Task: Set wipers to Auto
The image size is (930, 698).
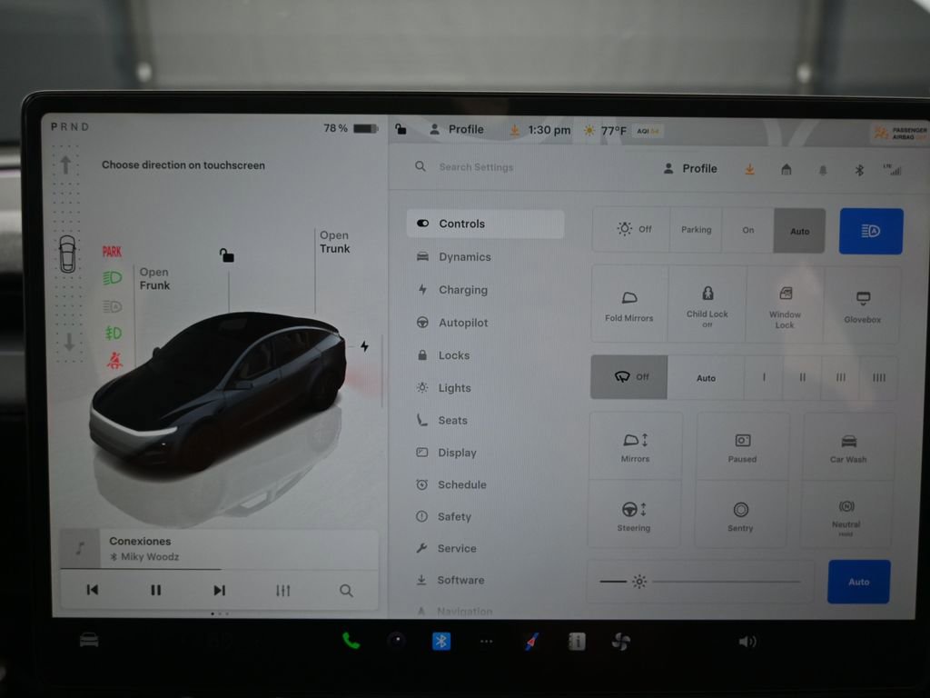Action: 707,376
